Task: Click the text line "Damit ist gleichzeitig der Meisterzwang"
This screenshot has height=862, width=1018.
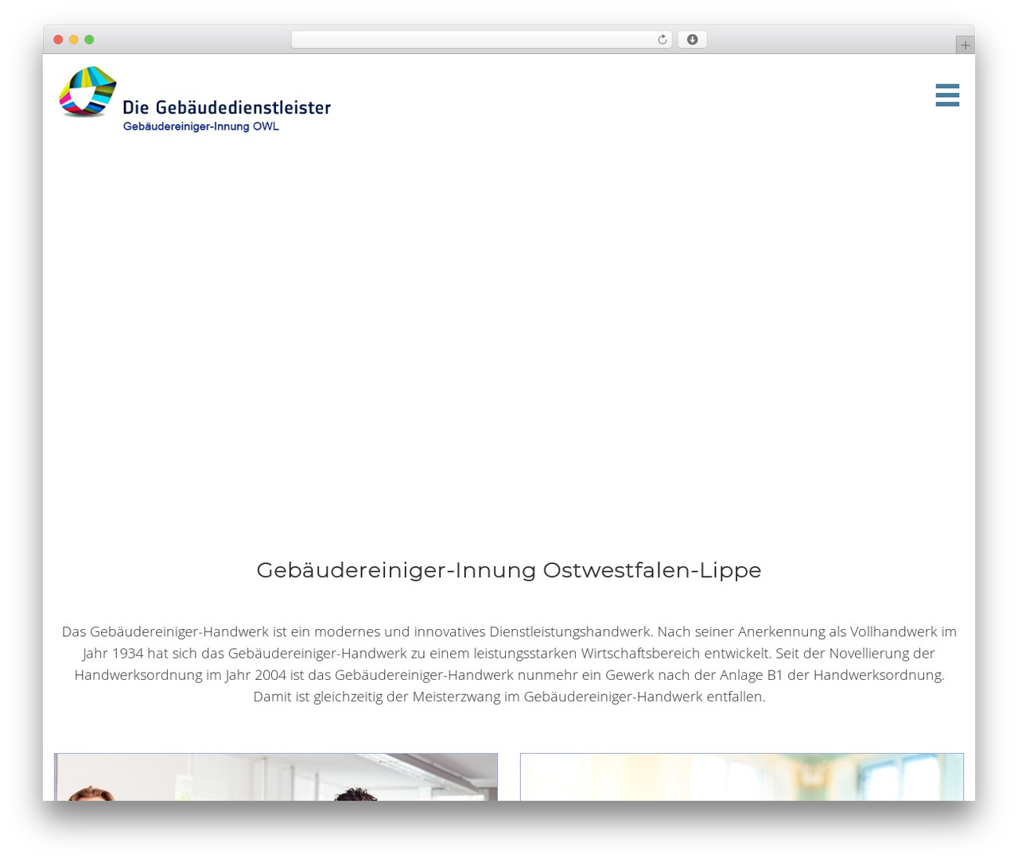Action: point(509,697)
